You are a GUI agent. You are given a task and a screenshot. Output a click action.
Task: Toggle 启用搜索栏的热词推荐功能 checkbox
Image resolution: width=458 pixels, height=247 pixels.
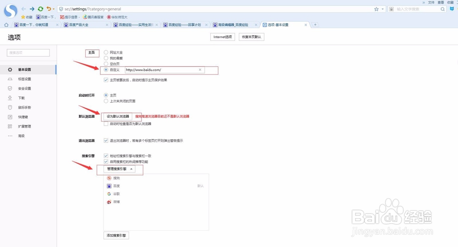tap(106, 162)
